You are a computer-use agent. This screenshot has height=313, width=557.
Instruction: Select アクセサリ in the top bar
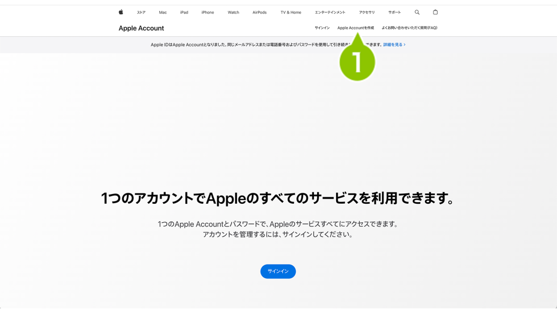pyautogui.click(x=367, y=12)
